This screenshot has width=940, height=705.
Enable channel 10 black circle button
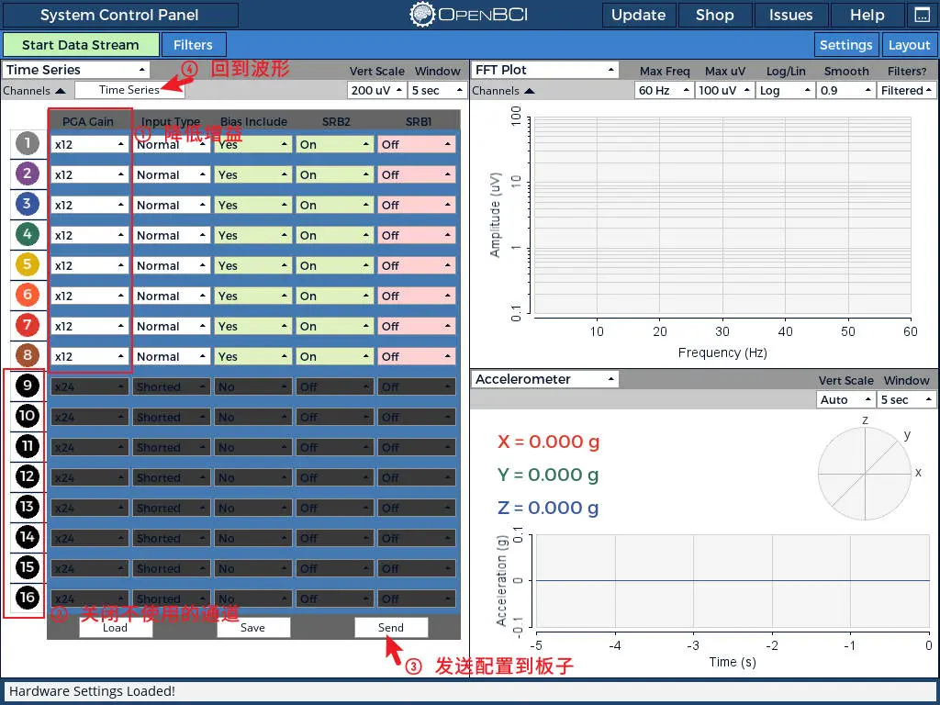(27, 416)
